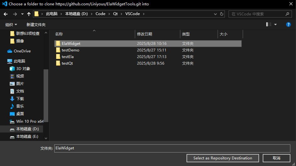The width and height of the screenshot is (296, 166).
Task: Click the testQt folder icon
Action: 58,63
